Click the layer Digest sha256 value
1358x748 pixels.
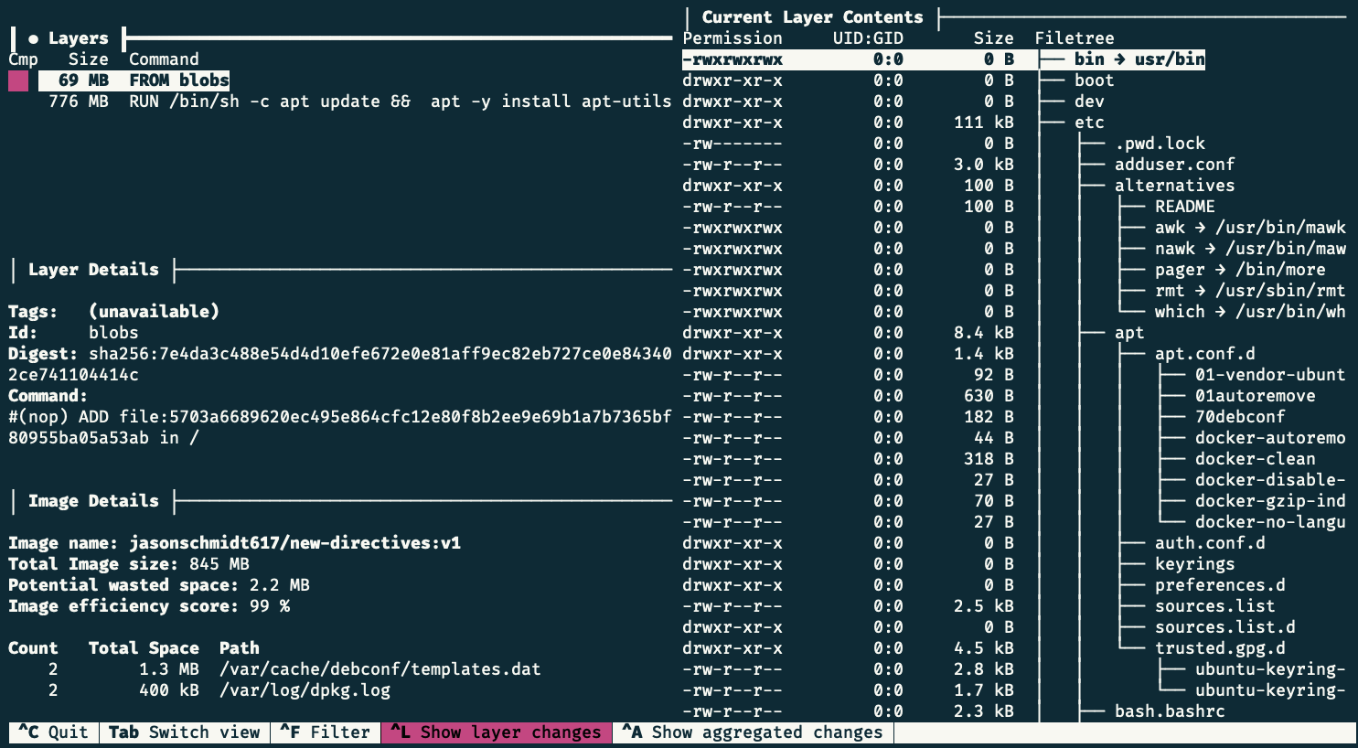click(x=340, y=364)
